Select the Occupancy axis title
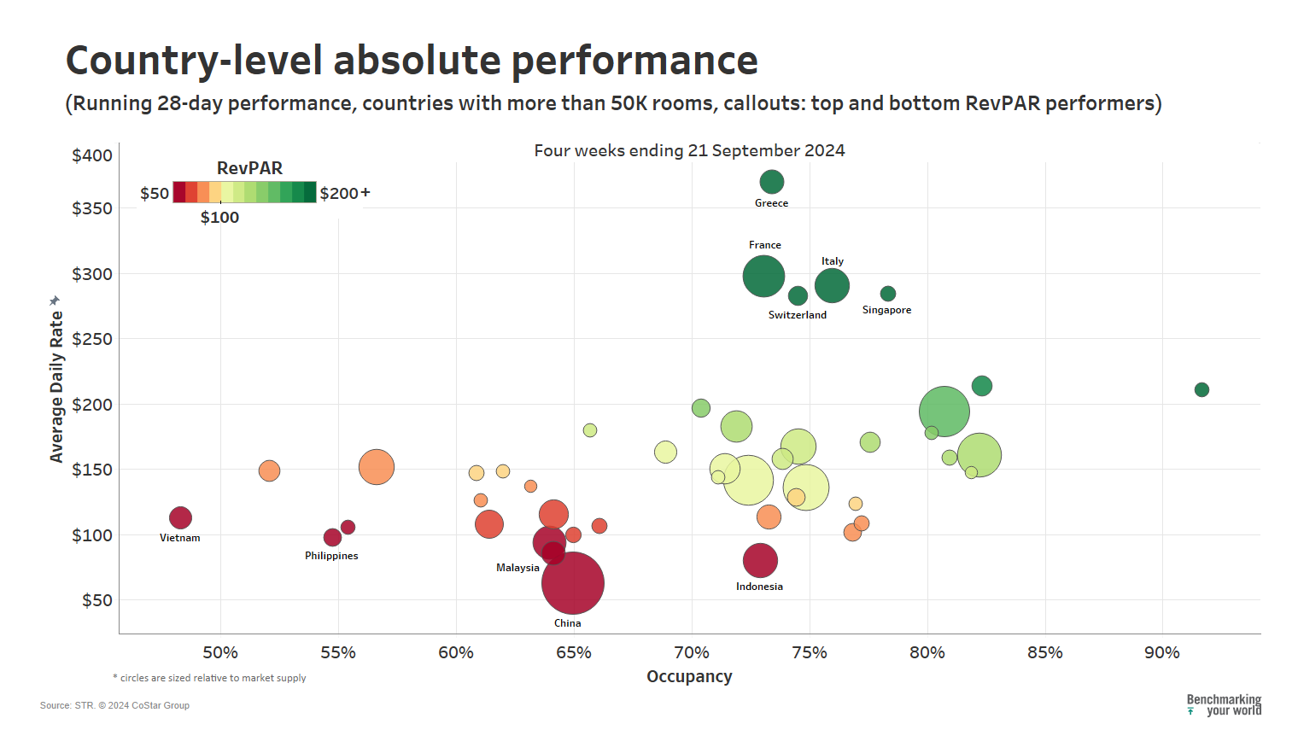The height and width of the screenshot is (730, 1298). [x=689, y=676]
